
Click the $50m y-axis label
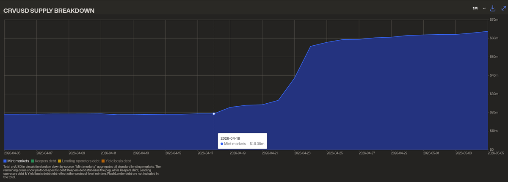coord(494,57)
